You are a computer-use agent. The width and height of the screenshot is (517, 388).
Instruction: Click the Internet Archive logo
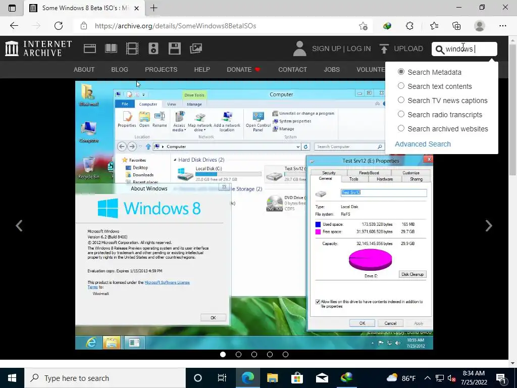(38, 48)
